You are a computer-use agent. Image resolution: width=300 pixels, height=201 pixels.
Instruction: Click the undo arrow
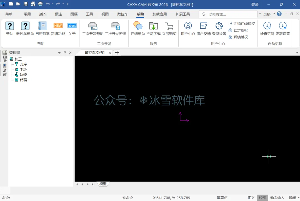coord(48,4)
